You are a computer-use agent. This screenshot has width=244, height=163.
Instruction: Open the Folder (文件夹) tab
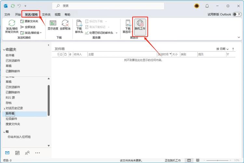pos(46,14)
